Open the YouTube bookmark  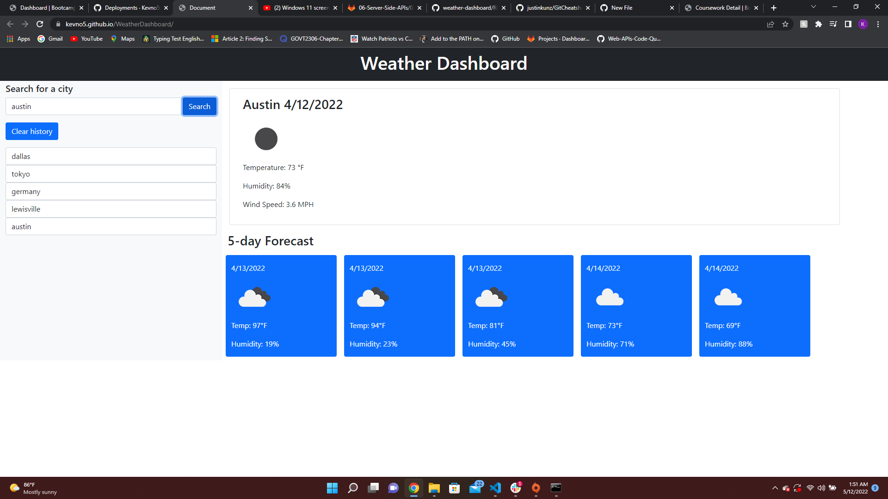(86, 39)
